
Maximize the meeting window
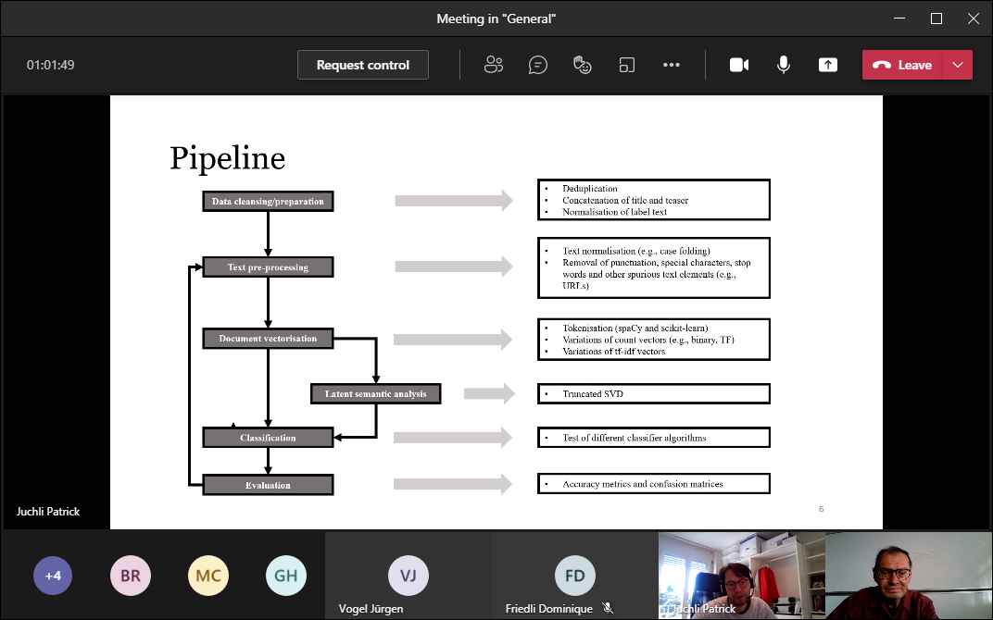[x=936, y=19]
